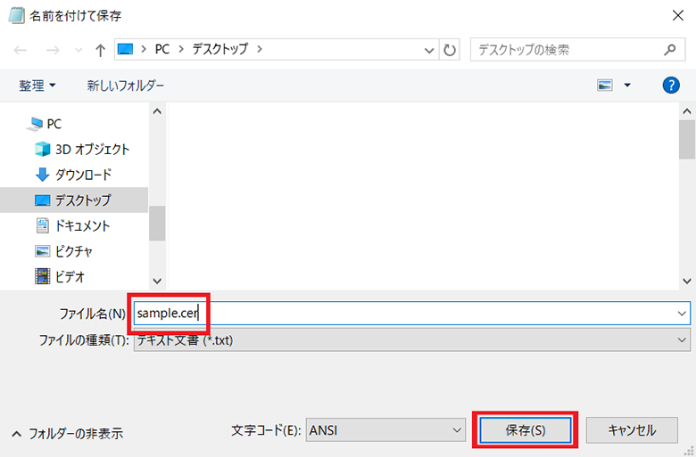Click the up-one-level arrow icon
This screenshot has height=457, width=696.
click(x=100, y=50)
